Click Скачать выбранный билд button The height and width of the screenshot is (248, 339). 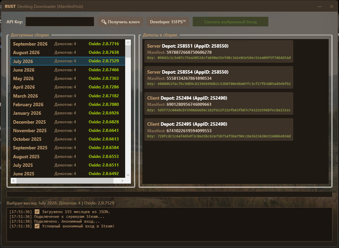(230, 22)
